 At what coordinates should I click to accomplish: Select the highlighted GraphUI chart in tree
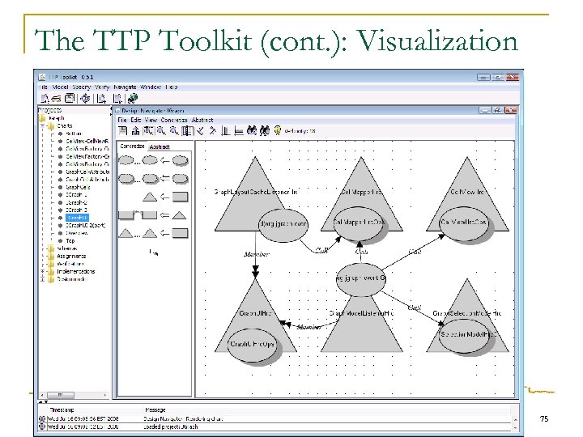(78, 218)
